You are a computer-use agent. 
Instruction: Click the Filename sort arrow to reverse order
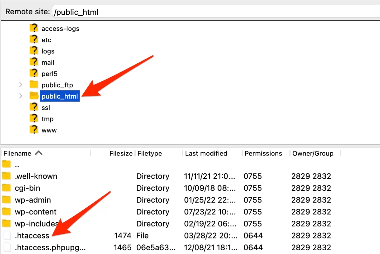pos(38,153)
